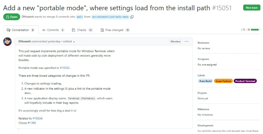Viewport: 263px width, 134px height.
Task: Select the Area-Build label
Action: [205, 81]
